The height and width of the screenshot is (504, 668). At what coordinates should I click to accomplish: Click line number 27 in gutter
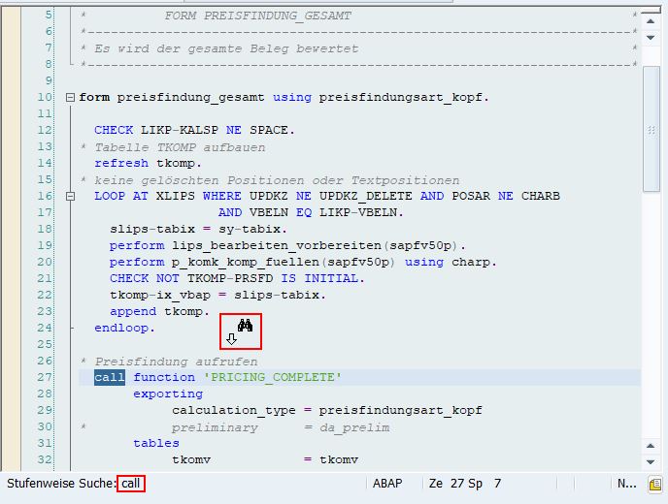(x=45, y=377)
